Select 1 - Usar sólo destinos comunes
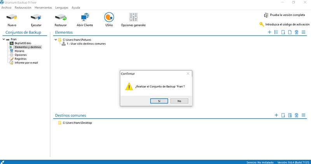311x164 pixels. click(x=86, y=44)
